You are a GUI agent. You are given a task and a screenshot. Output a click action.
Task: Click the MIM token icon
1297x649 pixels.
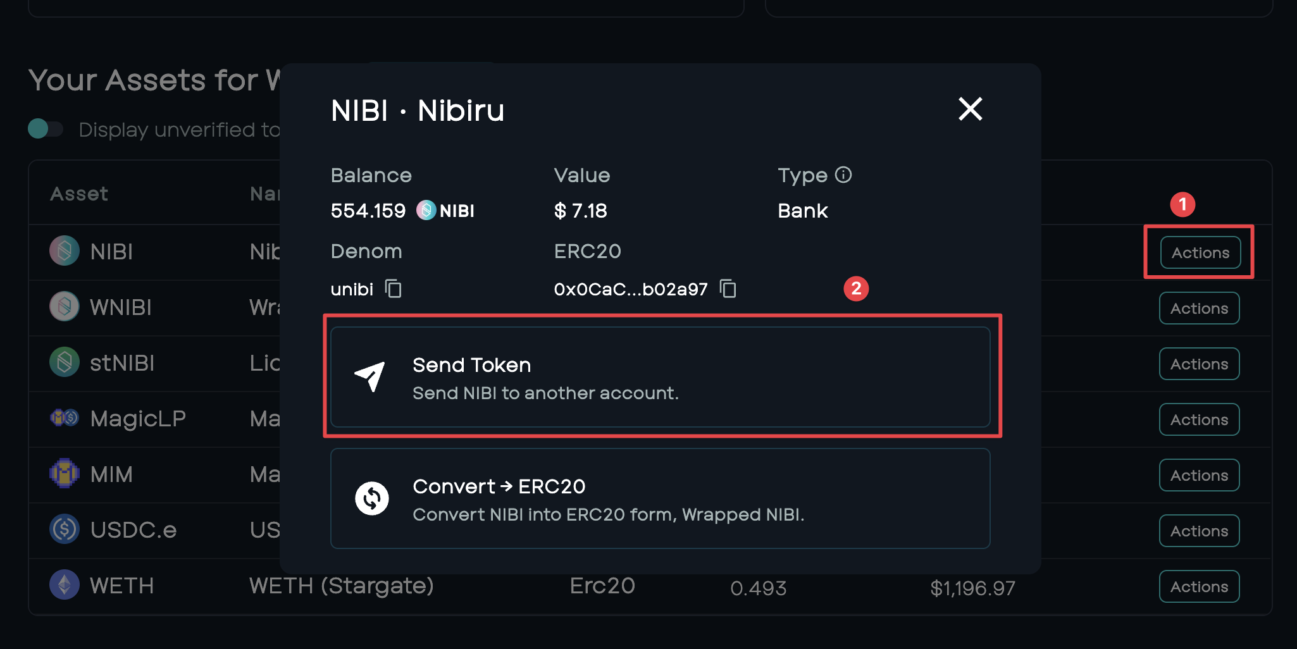coord(65,474)
